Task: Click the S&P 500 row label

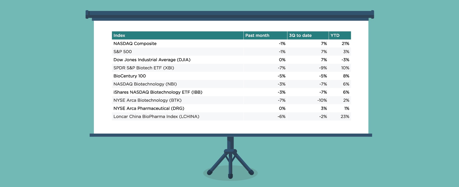Action: click(123, 52)
